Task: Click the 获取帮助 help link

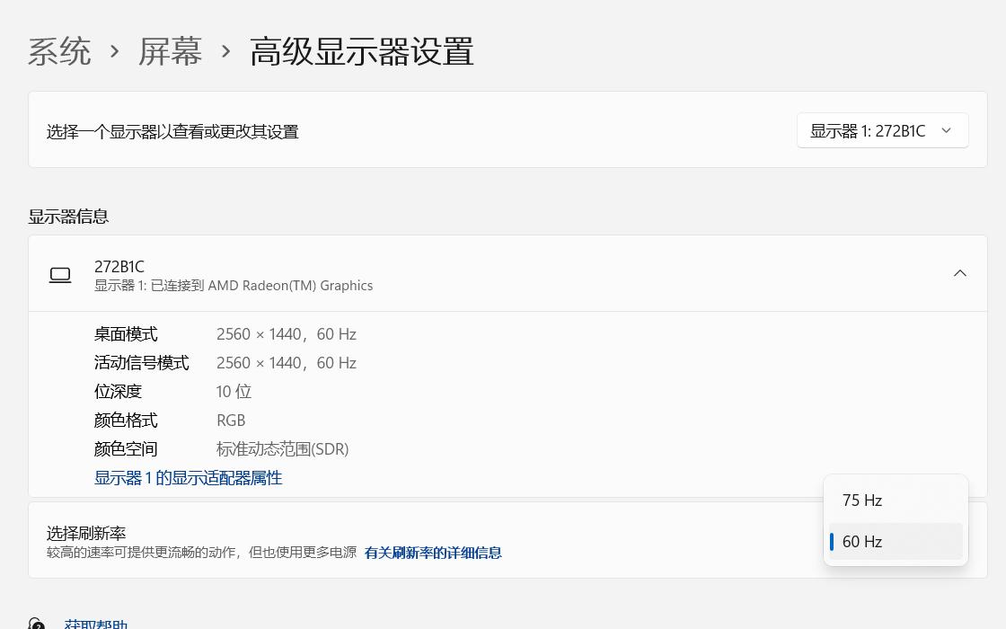Action: (x=94, y=623)
